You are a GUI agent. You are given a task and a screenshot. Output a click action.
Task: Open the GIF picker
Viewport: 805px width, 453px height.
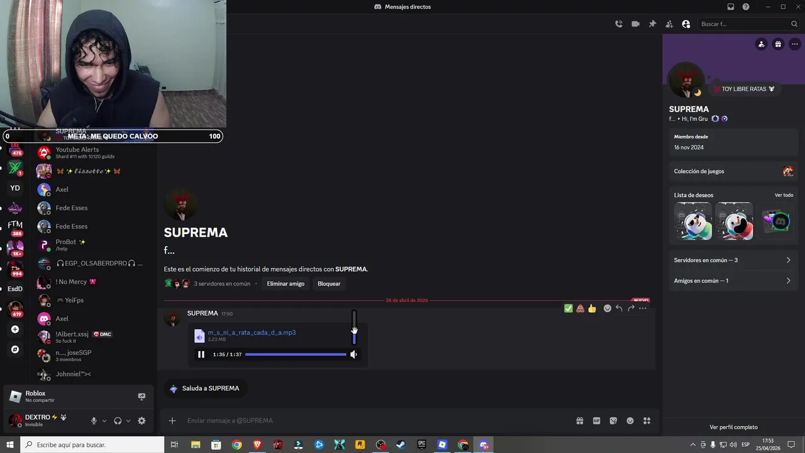(x=596, y=421)
